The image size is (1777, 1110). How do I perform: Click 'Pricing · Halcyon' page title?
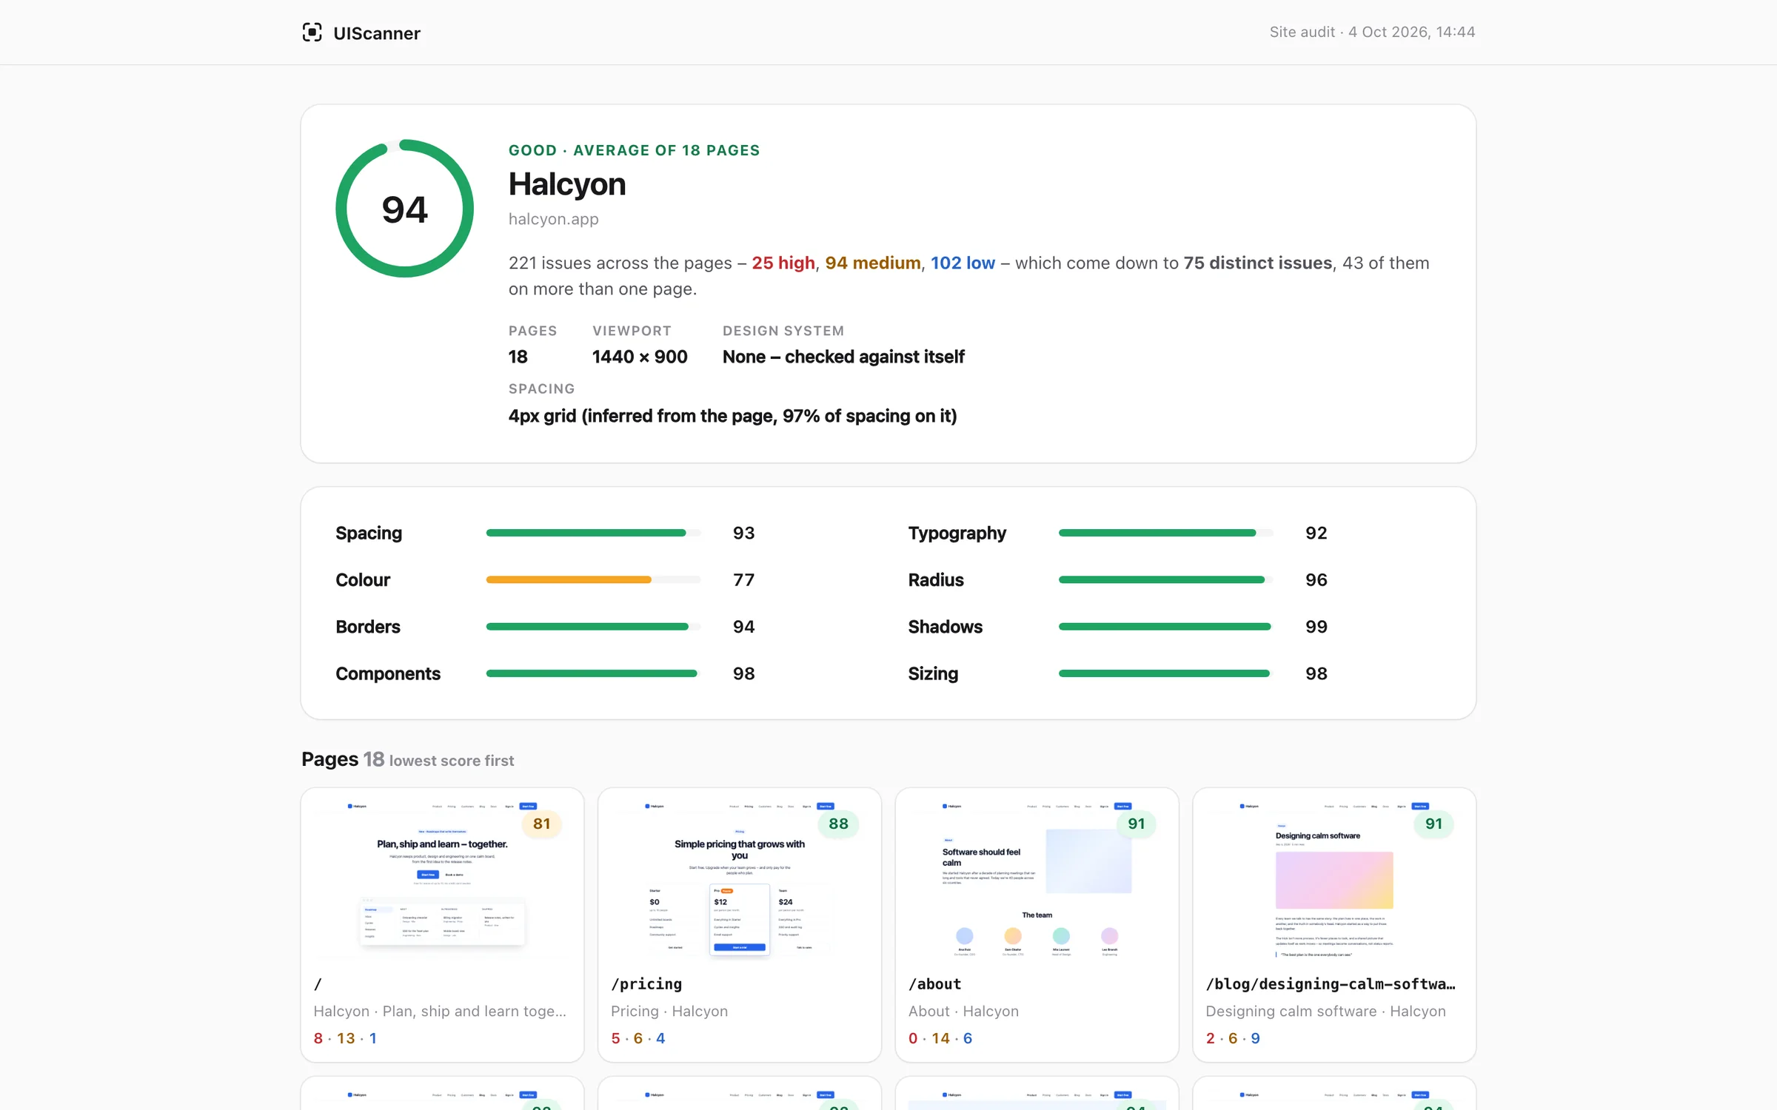[x=669, y=1011]
